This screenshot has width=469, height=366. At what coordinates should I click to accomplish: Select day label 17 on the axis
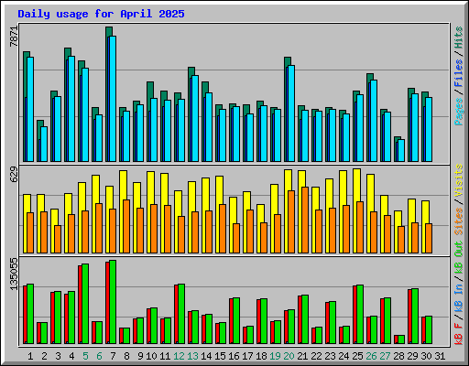(247, 356)
